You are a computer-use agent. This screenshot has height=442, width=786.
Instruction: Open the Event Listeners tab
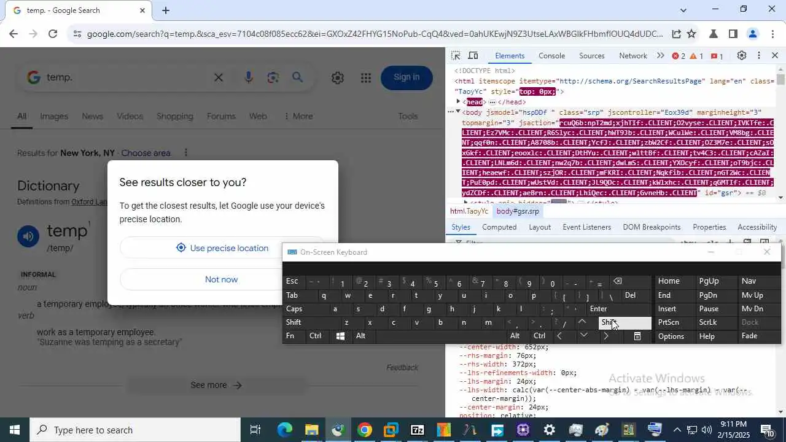click(x=586, y=227)
